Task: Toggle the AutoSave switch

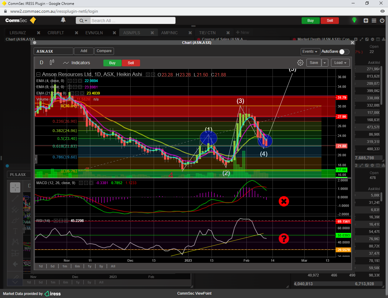Action: click(344, 51)
